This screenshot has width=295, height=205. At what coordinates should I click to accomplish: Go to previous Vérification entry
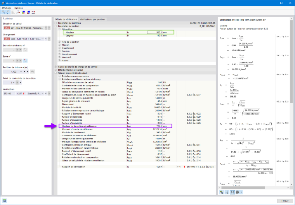(46, 94)
